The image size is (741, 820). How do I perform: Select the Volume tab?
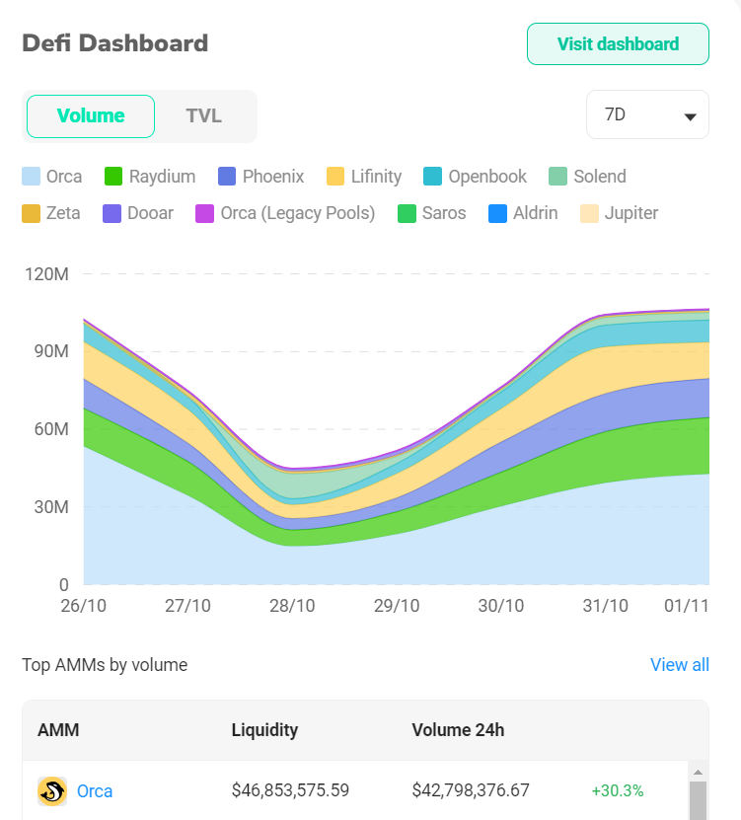tap(91, 116)
